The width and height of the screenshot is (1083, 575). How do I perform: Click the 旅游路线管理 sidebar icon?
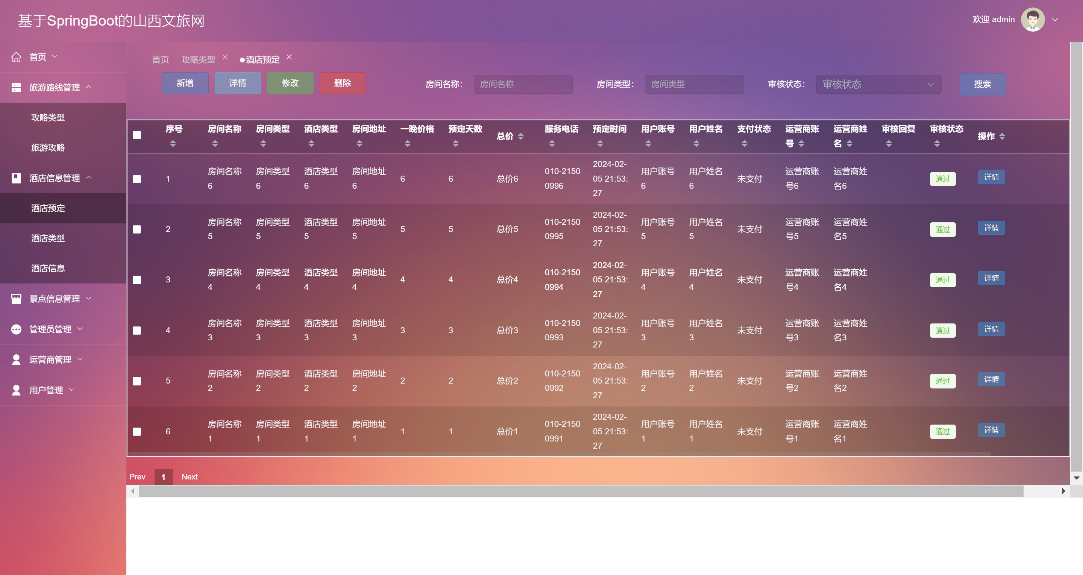(16, 87)
